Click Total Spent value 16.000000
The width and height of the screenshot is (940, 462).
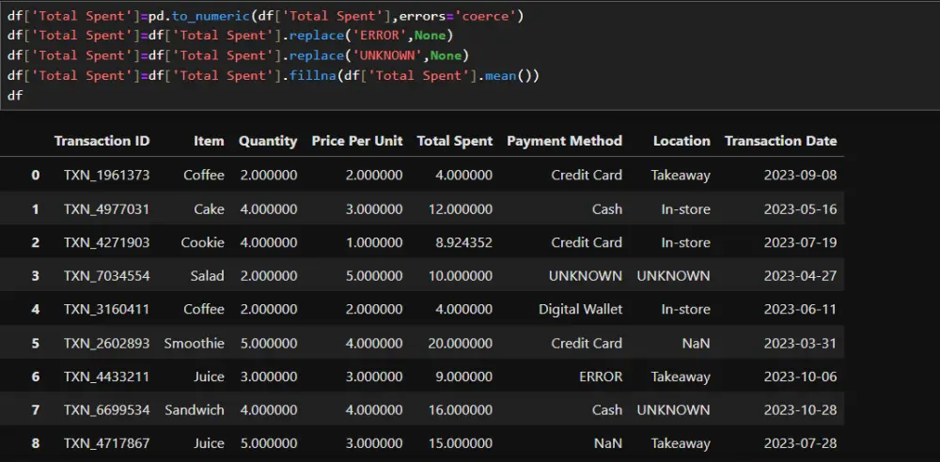pyautogui.click(x=461, y=409)
